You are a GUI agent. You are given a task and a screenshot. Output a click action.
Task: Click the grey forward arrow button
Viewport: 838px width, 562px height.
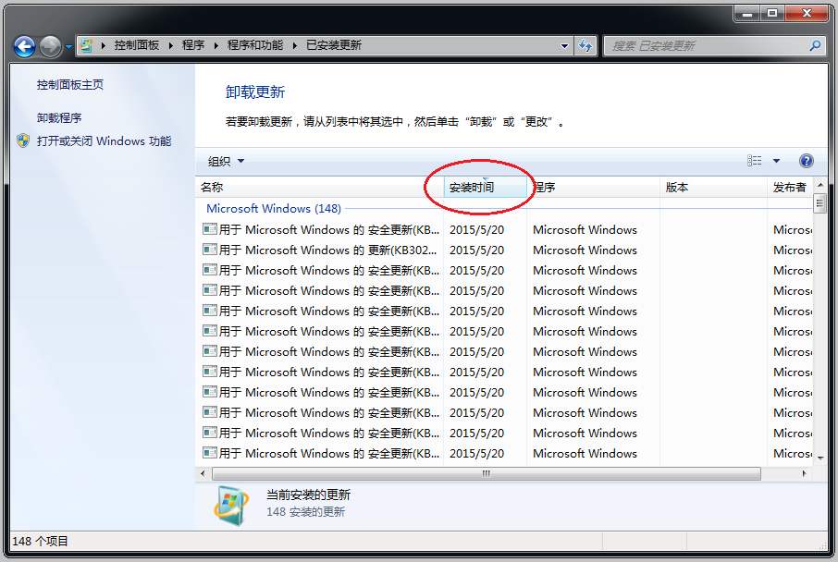coord(51,46)
